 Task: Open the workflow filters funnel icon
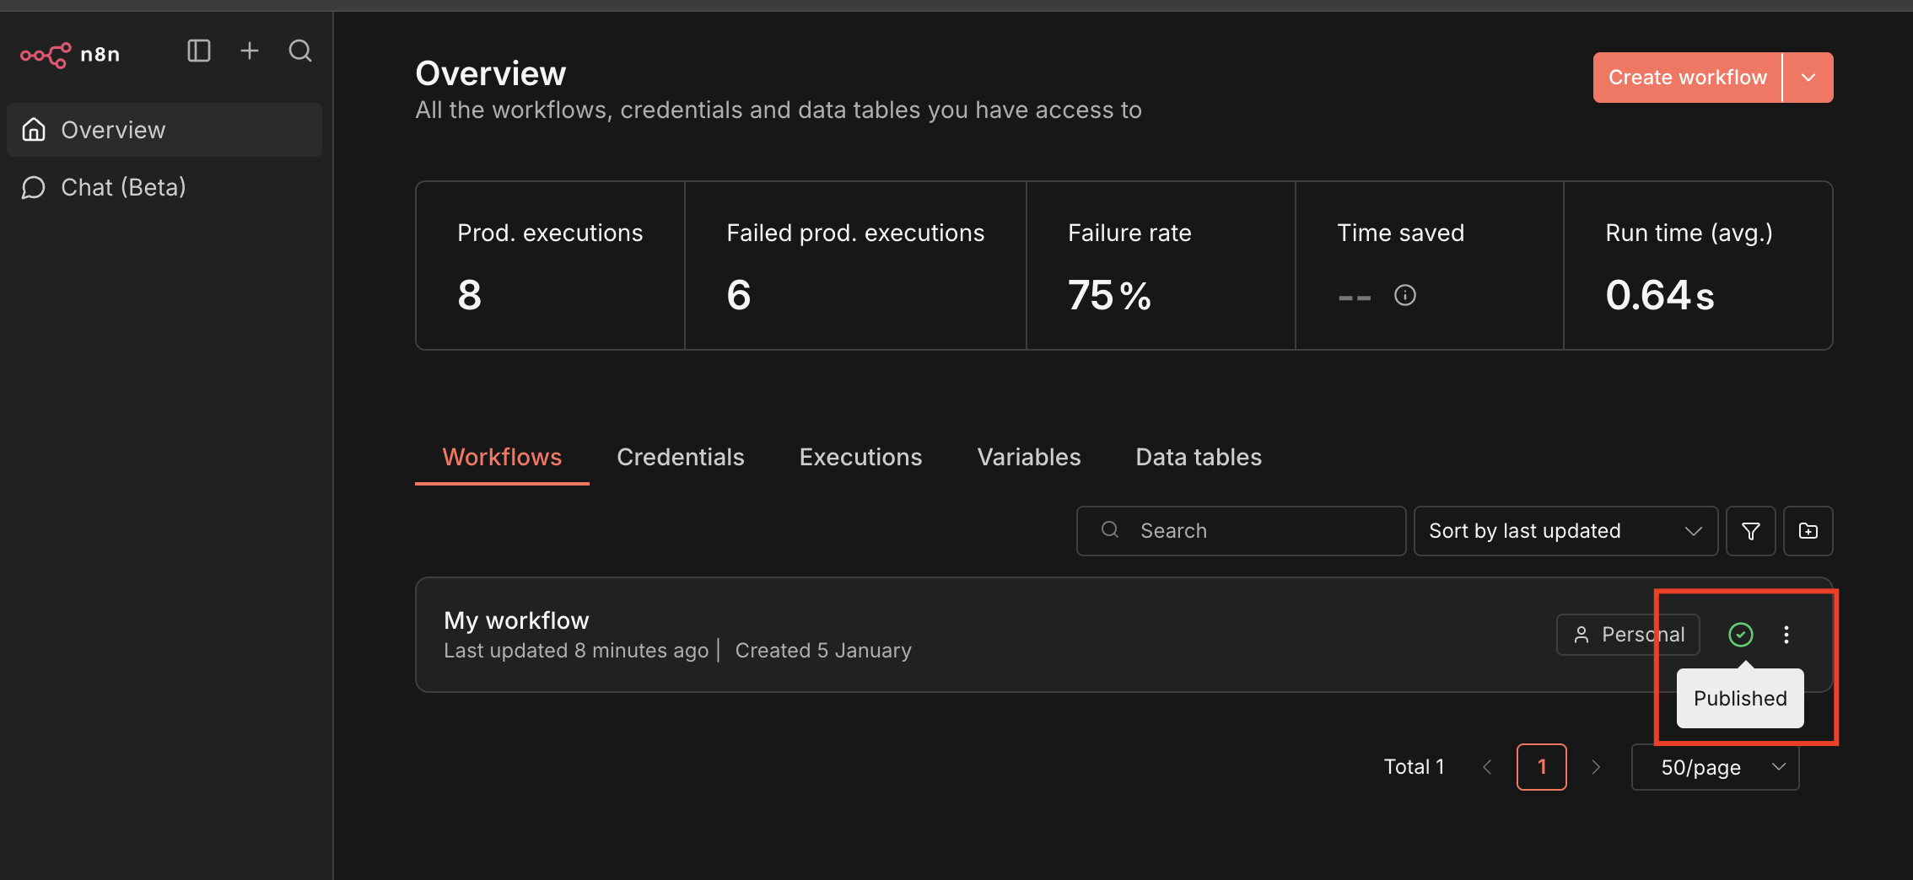click(1750, 531)
